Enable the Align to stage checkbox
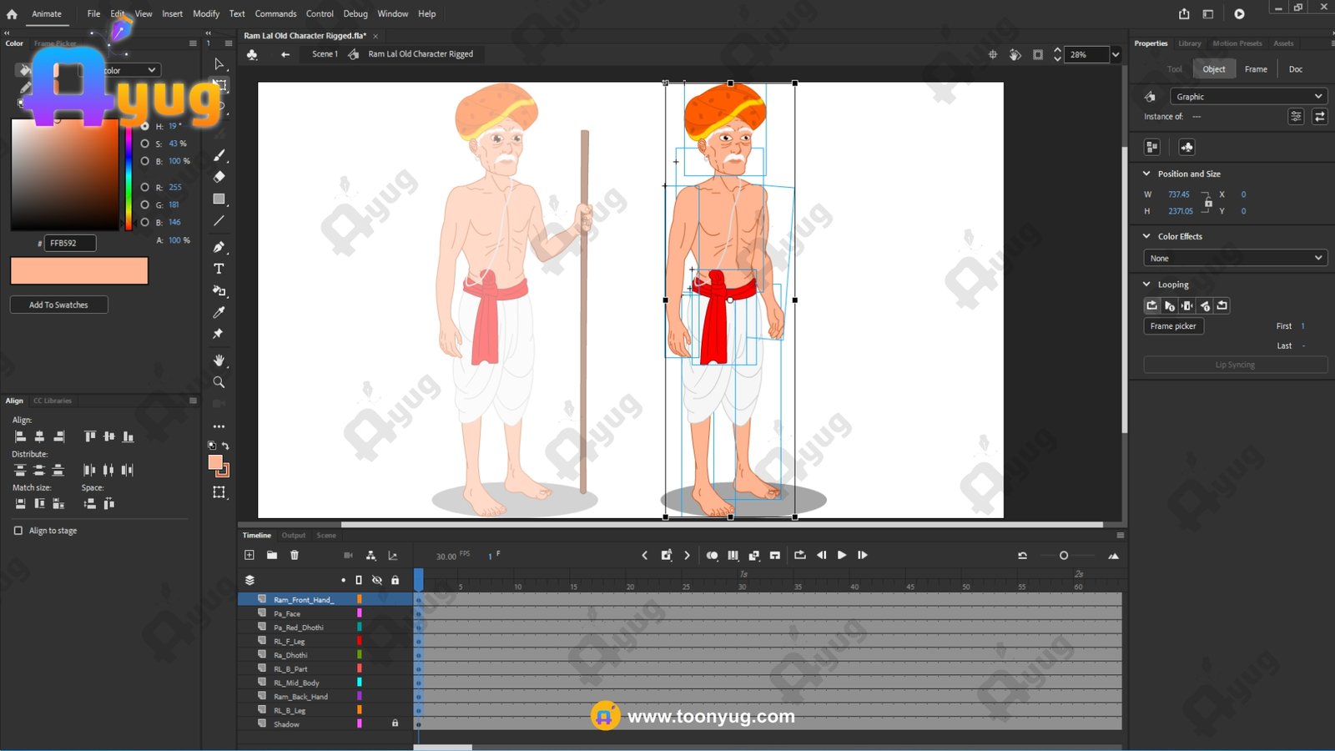Viewport: 1335px width, 751px height. coord(18,531)
